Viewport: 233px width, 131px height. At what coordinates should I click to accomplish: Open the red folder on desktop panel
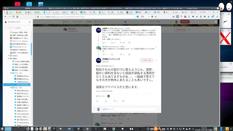click(x=17, y=4)
